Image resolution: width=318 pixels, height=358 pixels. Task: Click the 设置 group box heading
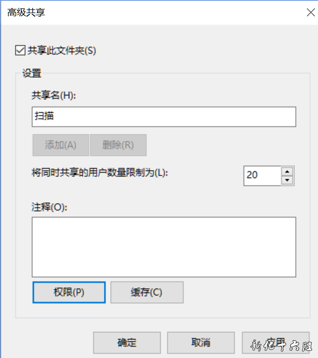click(31, 73)
